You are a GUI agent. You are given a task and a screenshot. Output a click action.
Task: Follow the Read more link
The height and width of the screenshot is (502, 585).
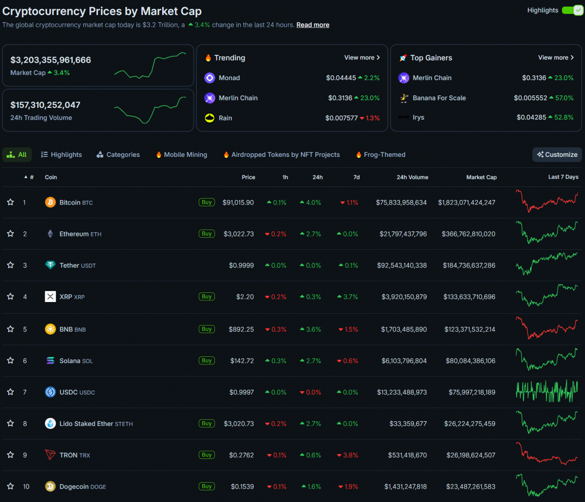pyautogui.click(x=313, y=25)
